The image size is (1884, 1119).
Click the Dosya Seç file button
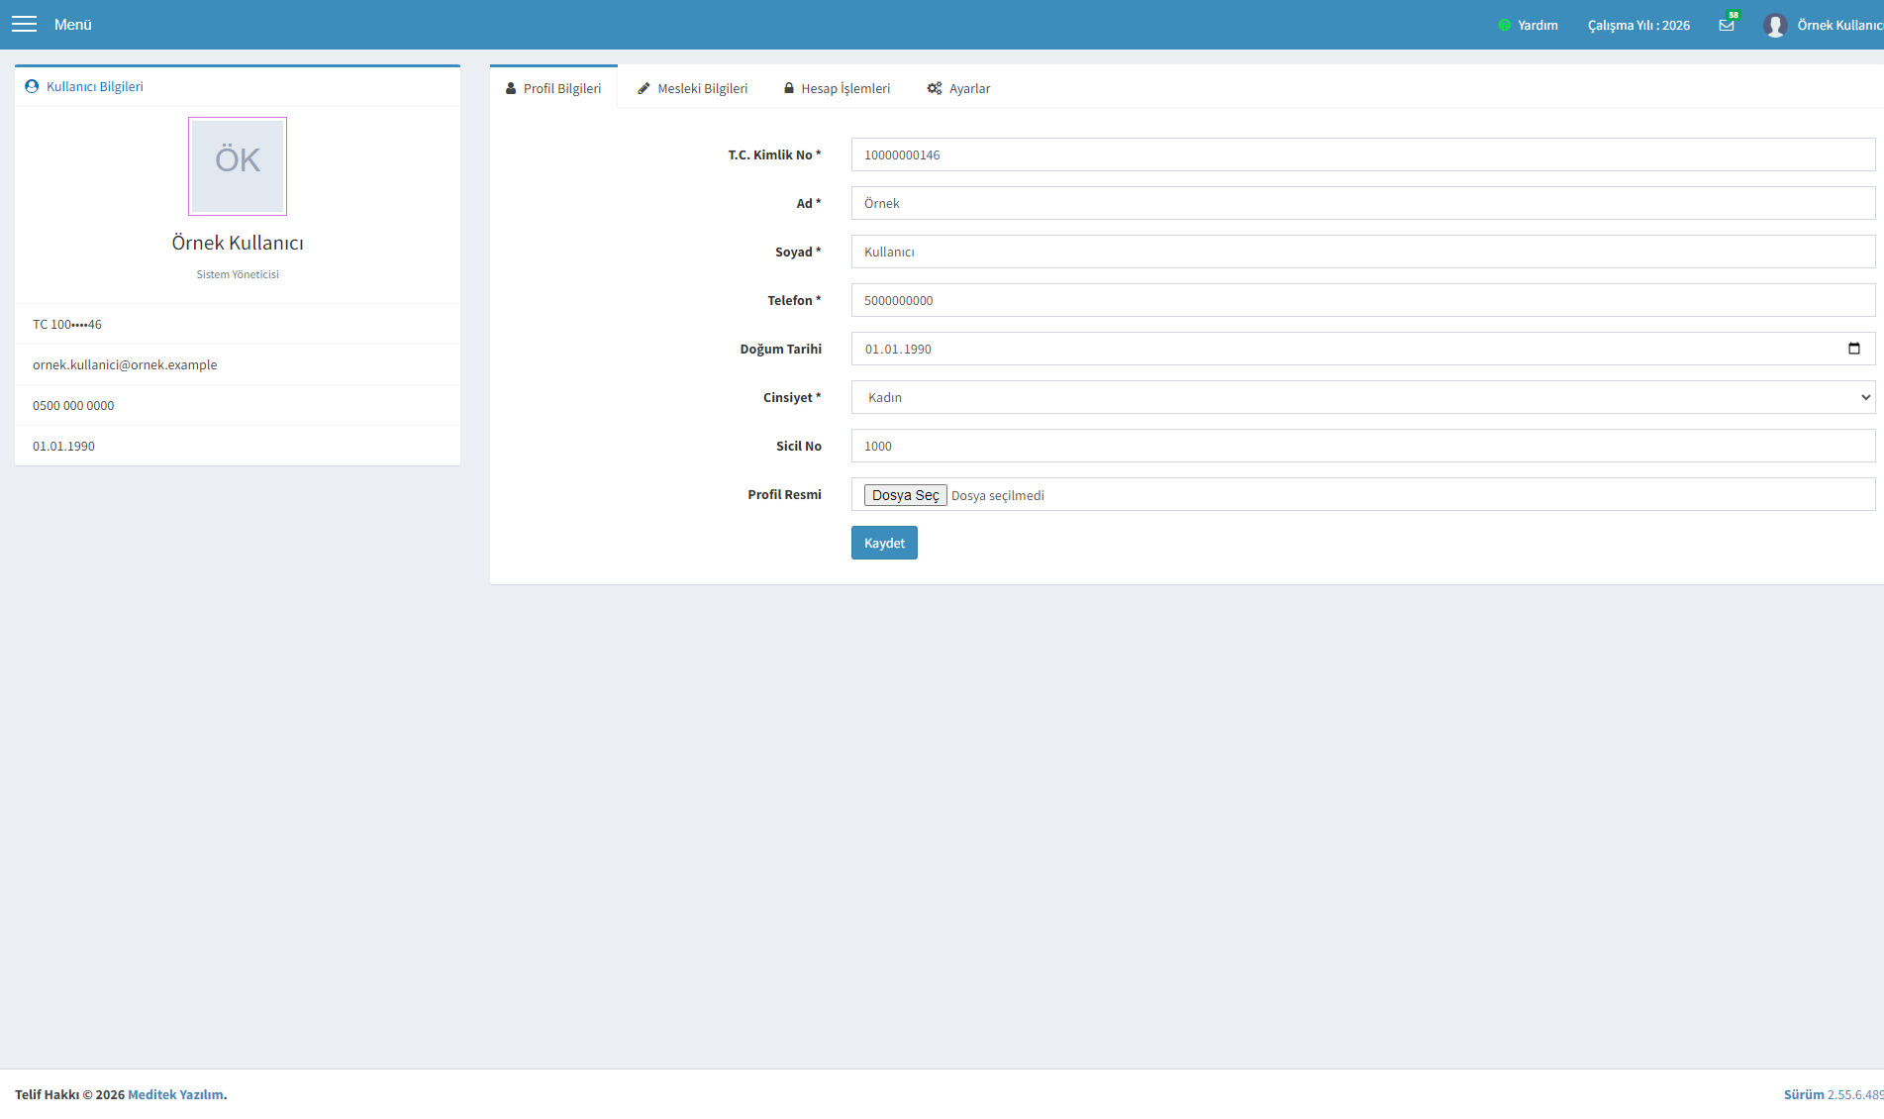coord(906,495)
